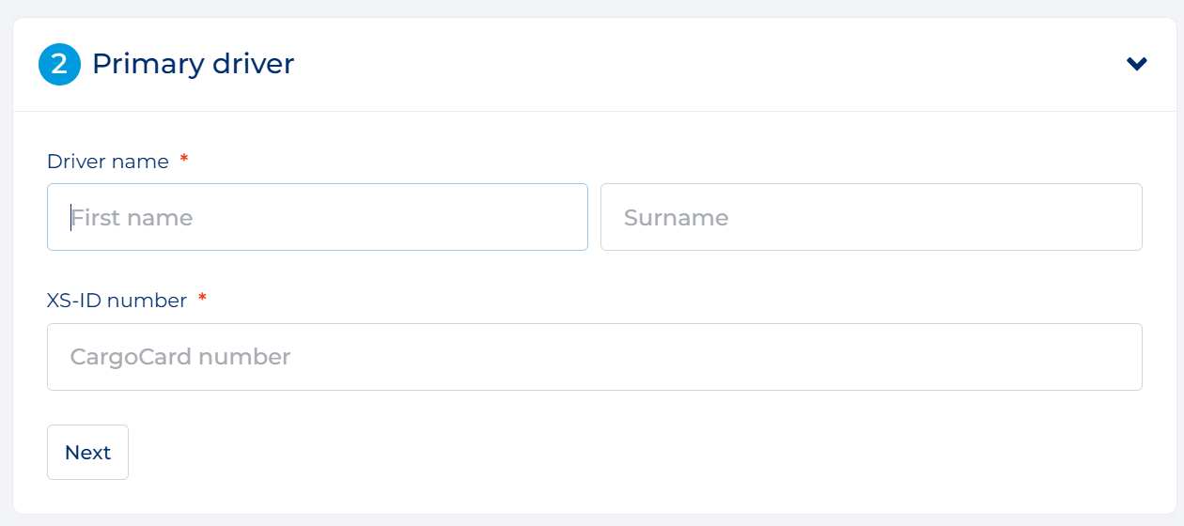Screen dimensions: 1184x526
Task: Click the 'CargoCard number' placeholder text
Action: coord(180,357)
